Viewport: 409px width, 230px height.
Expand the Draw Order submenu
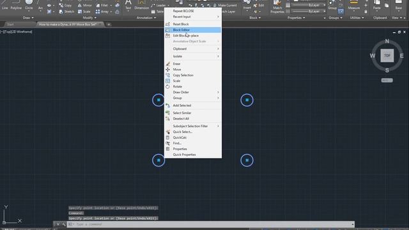pos(193,92)
